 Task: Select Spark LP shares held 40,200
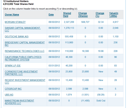(69, 66)
